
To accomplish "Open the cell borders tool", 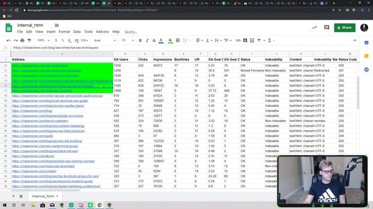I will (178, 41).
